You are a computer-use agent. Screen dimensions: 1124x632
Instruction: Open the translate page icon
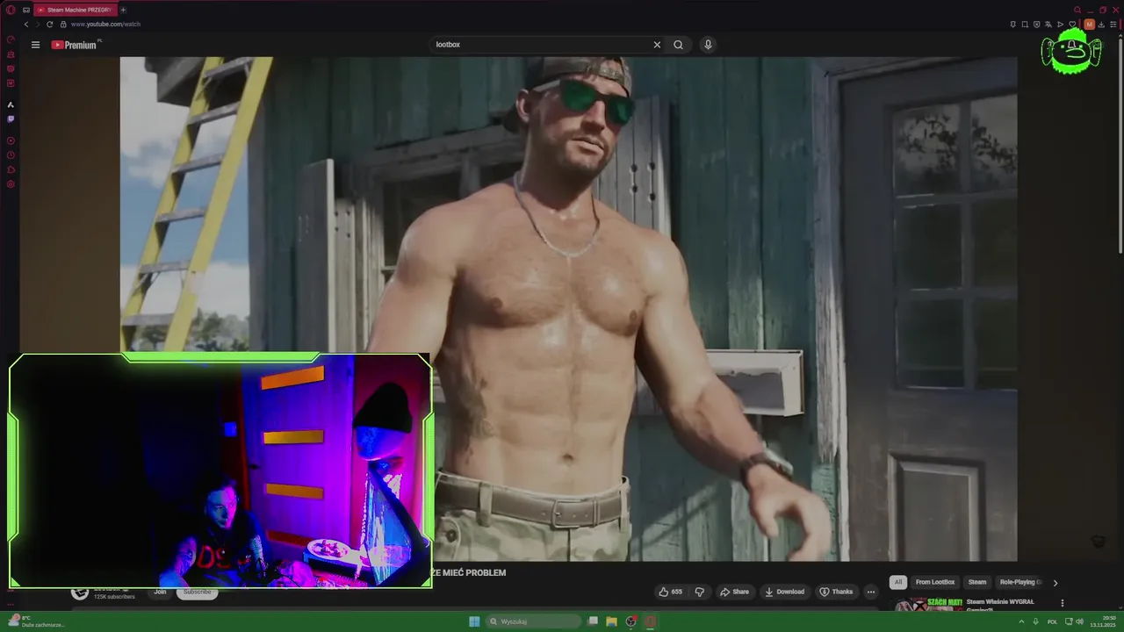pos(1048,25)
